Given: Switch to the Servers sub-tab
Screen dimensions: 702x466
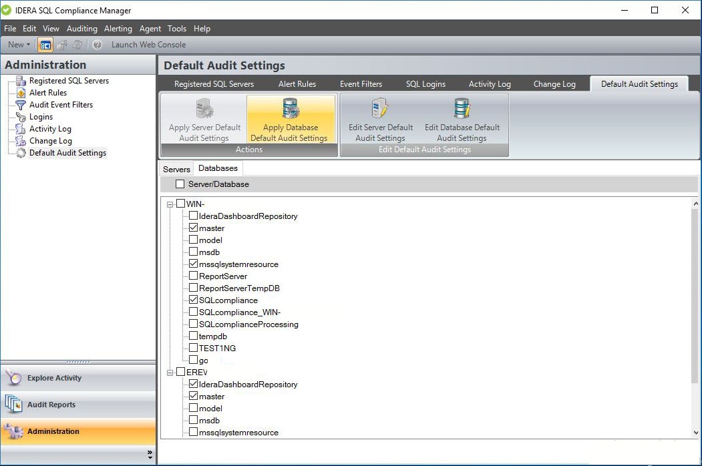Looking at the screenshot, I should pyautogui.click(x=176, y=169).
